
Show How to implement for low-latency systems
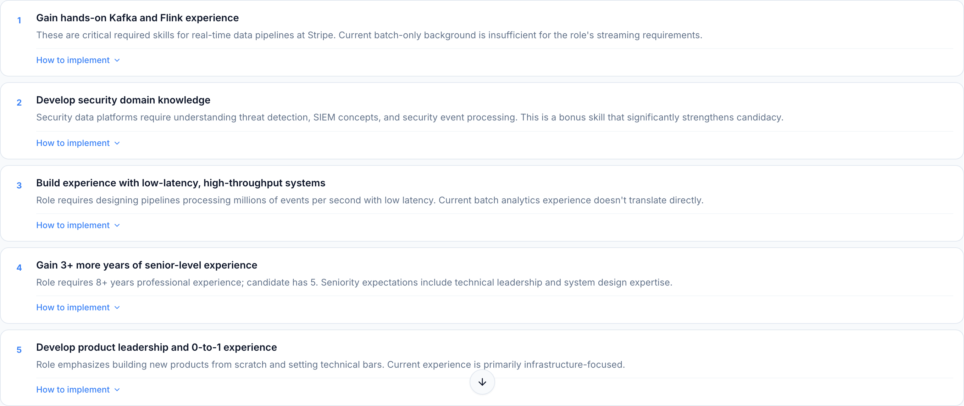point(73,225)
